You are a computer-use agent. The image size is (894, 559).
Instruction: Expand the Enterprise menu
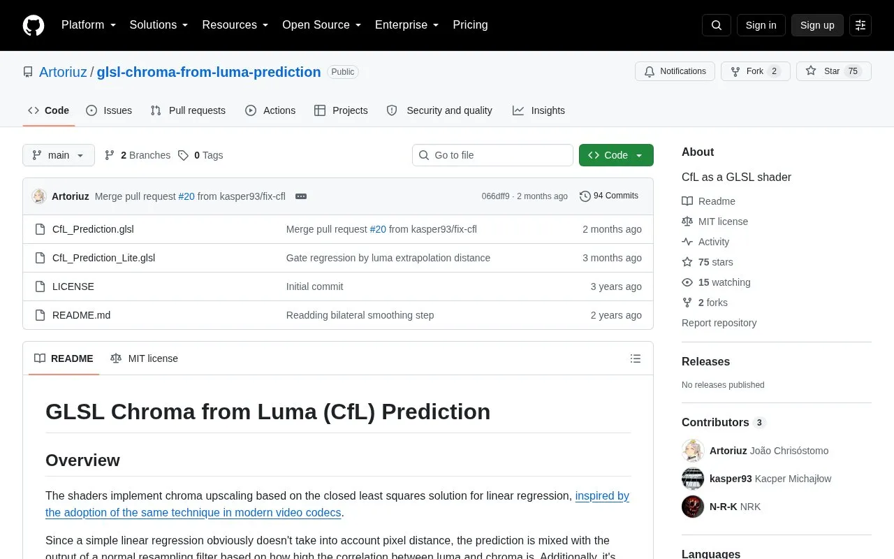407,25
